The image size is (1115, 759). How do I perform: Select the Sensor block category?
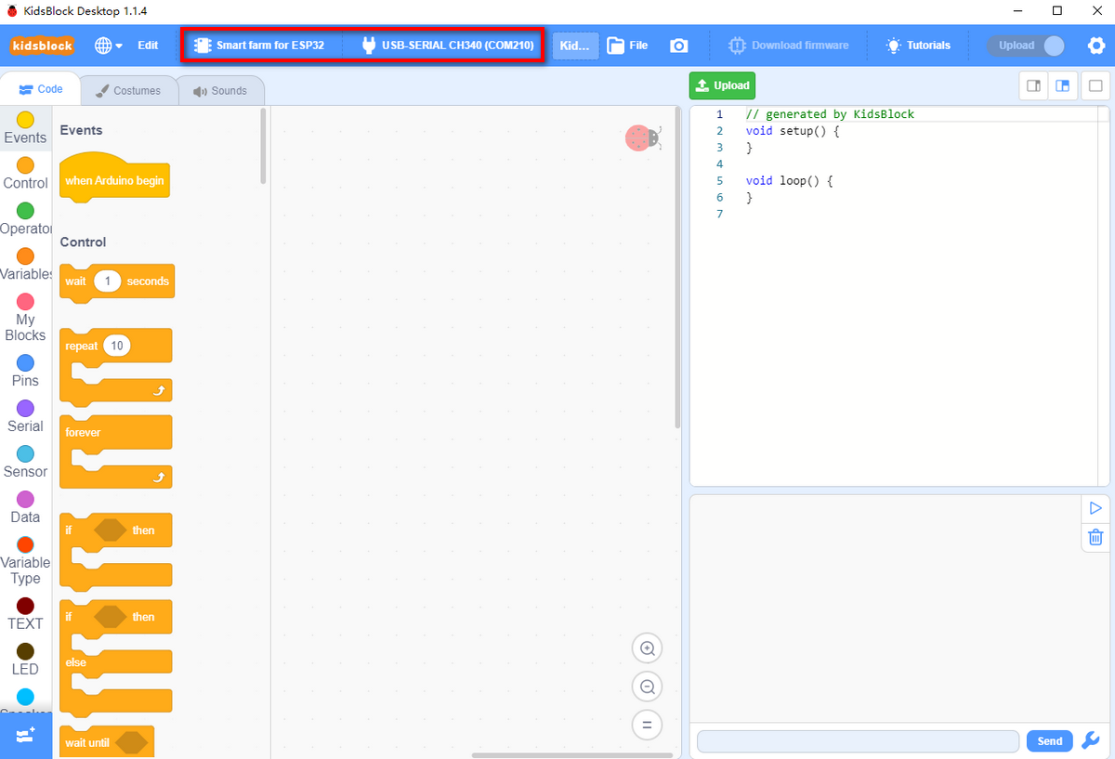pyautogui.click(x=25, y=462)
